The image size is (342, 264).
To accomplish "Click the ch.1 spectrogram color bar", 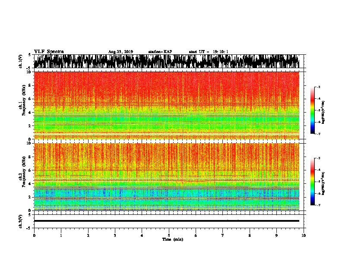I will point(313,110).
